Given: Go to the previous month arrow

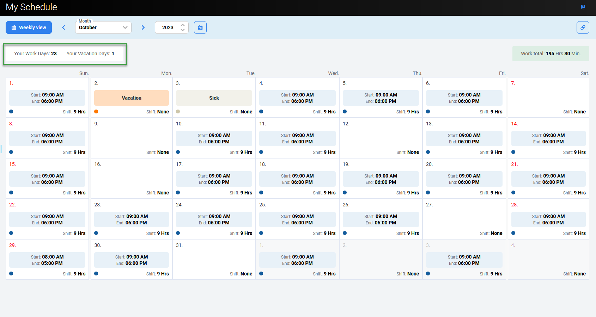Looking at the screenshot, I should (x=64, y=27).
